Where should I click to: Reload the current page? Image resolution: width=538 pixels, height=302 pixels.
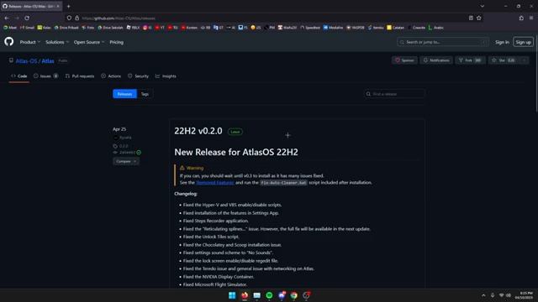[x=27, y=18]
